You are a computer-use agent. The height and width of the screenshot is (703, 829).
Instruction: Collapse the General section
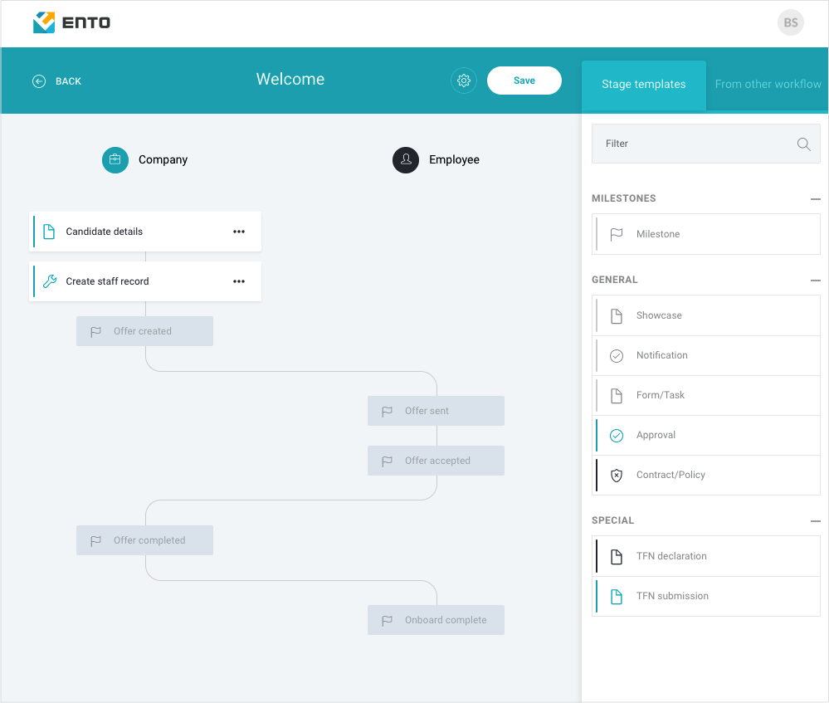pos(815,281)
